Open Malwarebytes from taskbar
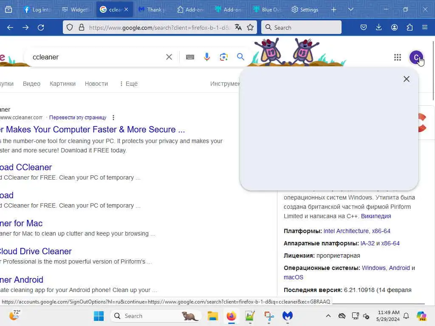Screen dimensions: 435x326 [x=288, y=316]
